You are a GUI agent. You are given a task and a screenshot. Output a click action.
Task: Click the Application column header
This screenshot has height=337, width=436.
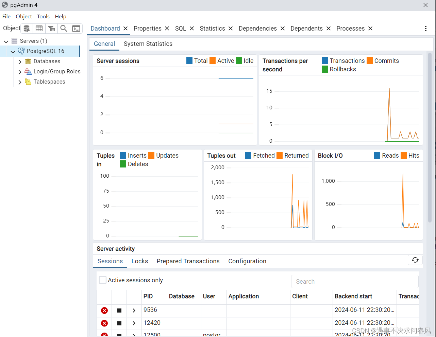click(x=258, y=297)
